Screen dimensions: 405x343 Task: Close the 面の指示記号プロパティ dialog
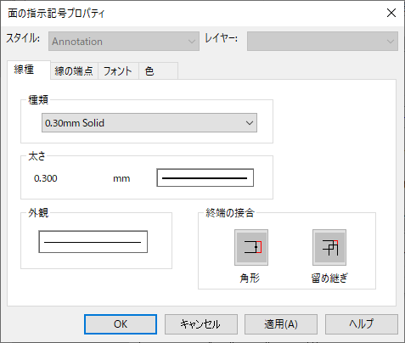point(391,13)
